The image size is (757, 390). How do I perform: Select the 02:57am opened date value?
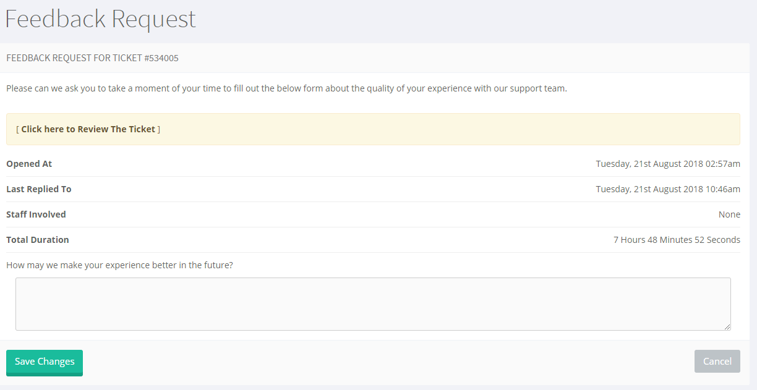pos(668,164)
